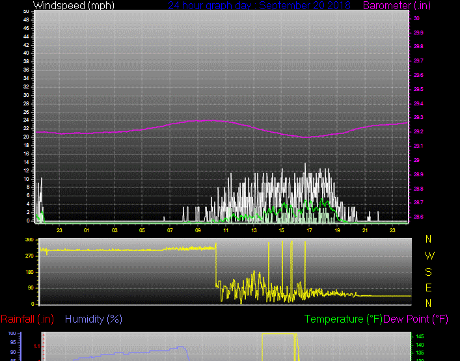Image resolution: width=460 pixels, height=361 pixels.
Task: Click the wind direction axis value 270
Action: coord(29,256)
